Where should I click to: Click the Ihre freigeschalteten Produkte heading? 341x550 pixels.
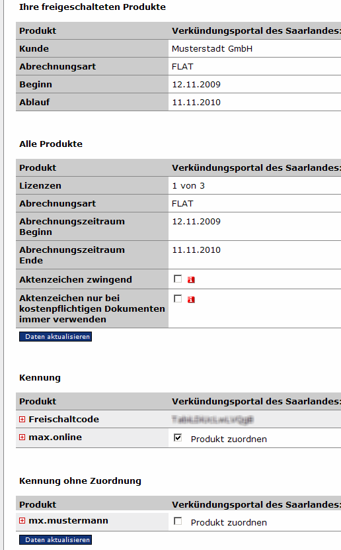pos(93,7)
